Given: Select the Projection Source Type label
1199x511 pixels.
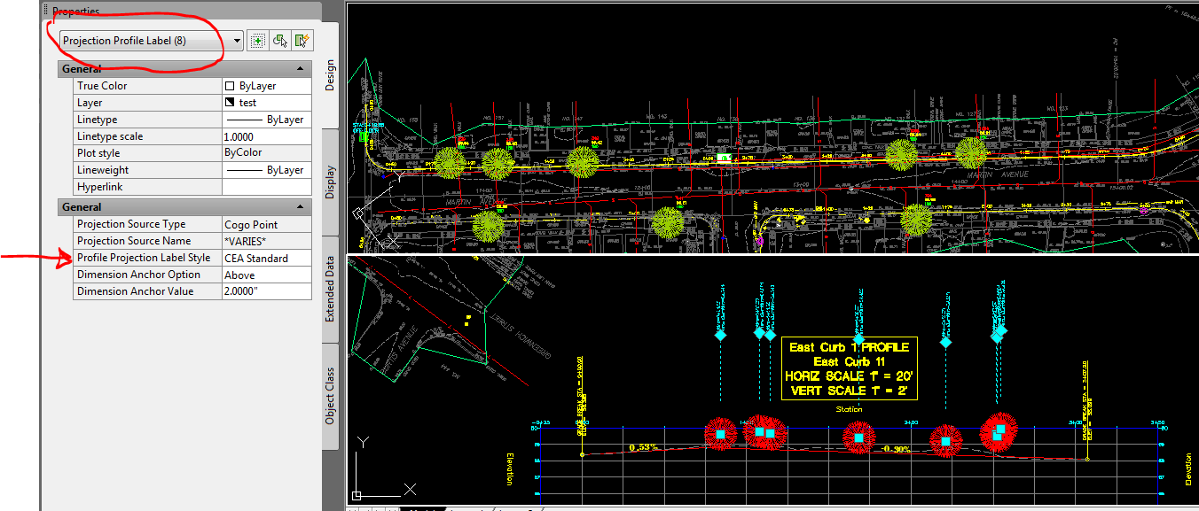Looking at the screenshot, I should coord(131,224).
